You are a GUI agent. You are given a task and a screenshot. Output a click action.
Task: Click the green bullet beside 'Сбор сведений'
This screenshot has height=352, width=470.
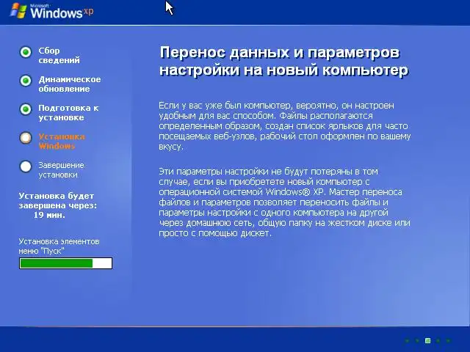26,52
